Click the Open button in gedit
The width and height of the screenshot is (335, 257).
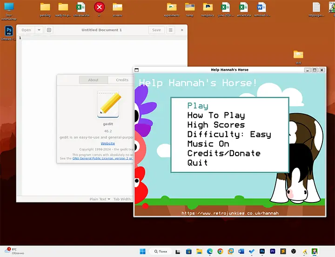pos(26,30)
